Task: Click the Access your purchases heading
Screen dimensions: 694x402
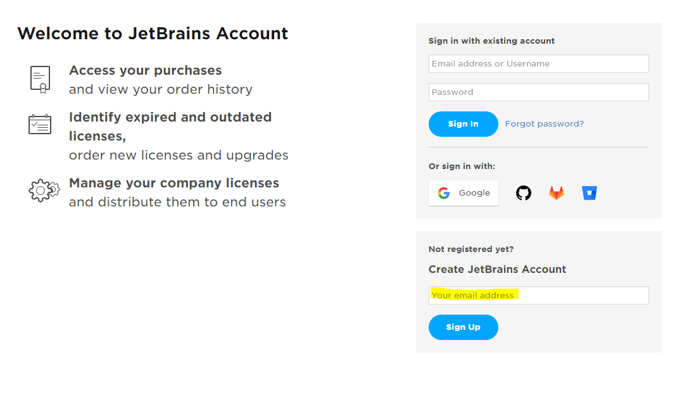Action: pyautogui.click(x=145, y=70)
